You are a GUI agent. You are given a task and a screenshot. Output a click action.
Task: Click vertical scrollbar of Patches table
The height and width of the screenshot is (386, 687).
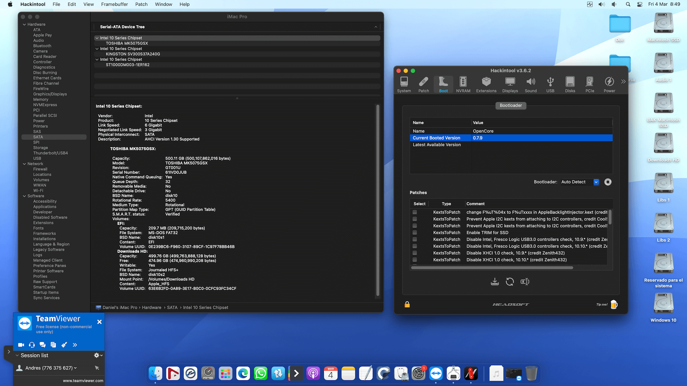point(610,217)
